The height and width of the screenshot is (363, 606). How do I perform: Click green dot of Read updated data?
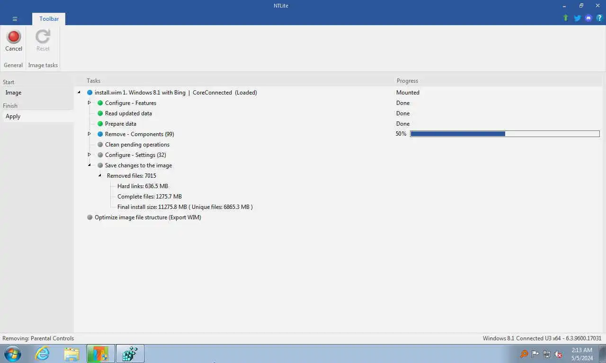point(100,113)
